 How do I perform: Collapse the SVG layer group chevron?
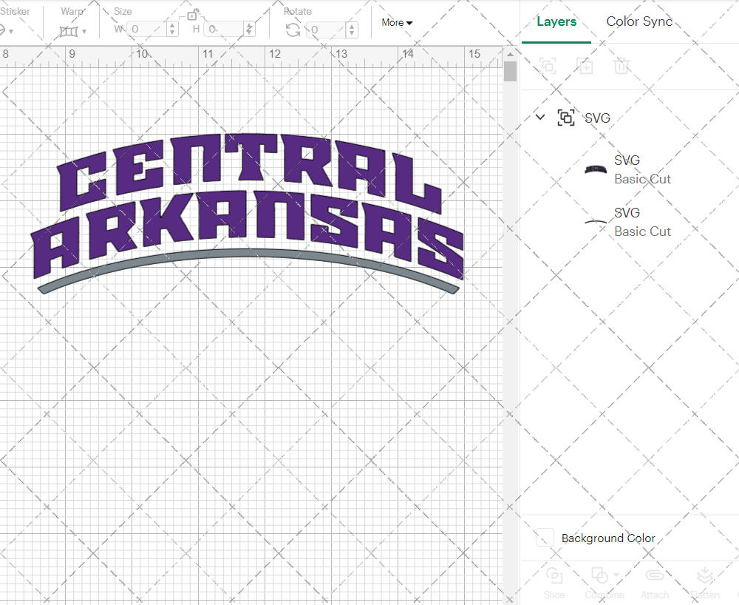click(539, 117)
